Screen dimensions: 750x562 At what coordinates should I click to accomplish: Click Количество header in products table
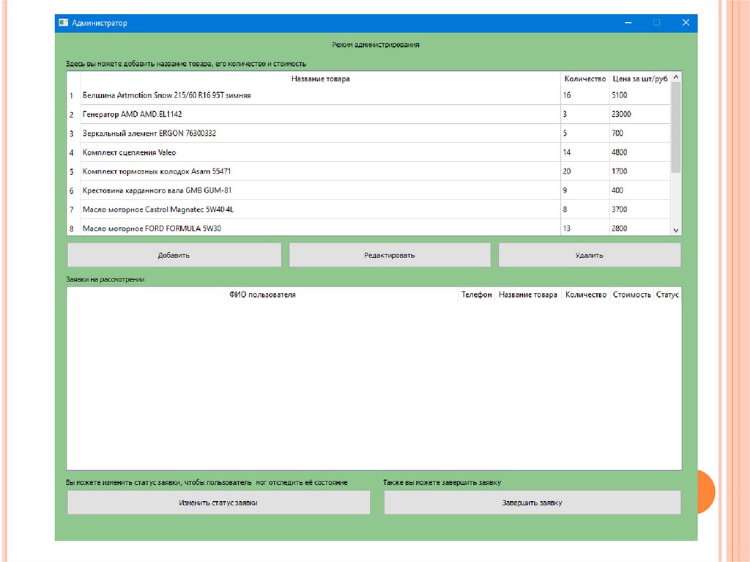[584, 78]
